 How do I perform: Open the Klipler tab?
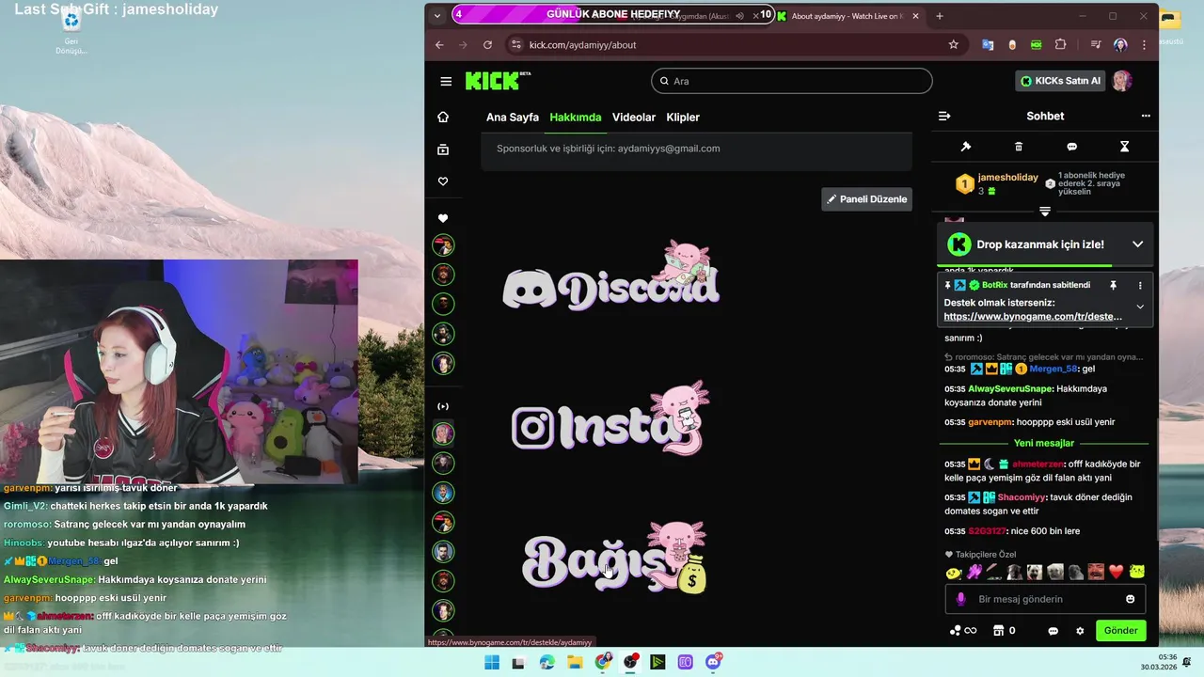click(x=683, y=118)
